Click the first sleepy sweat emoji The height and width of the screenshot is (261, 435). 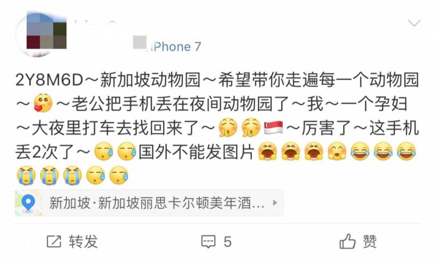[x=104, y=152]
